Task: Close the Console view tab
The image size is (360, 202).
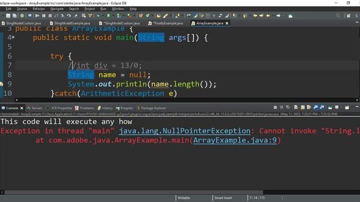Action: point(22,108)
